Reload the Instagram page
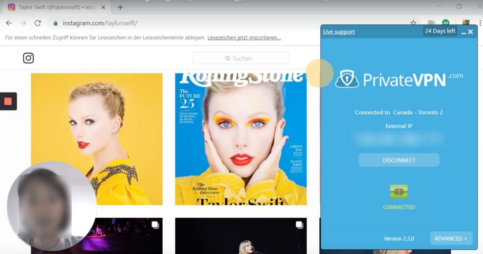 [38, 23]
